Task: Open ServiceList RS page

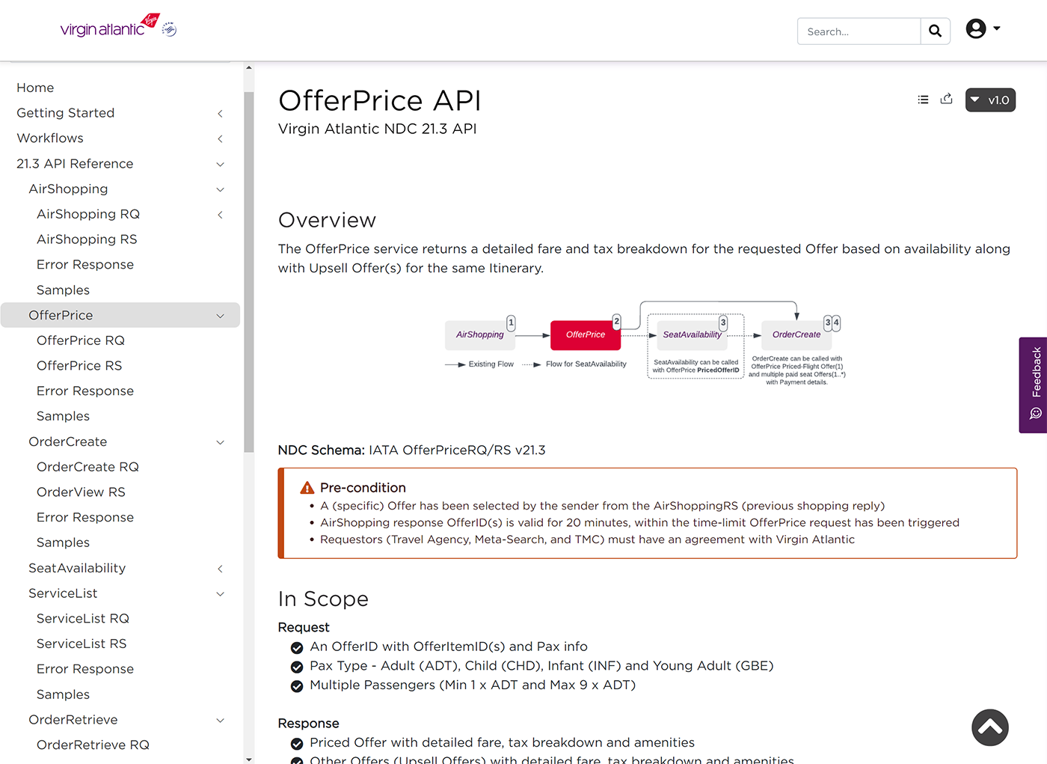Action: [x=82, y=644]
